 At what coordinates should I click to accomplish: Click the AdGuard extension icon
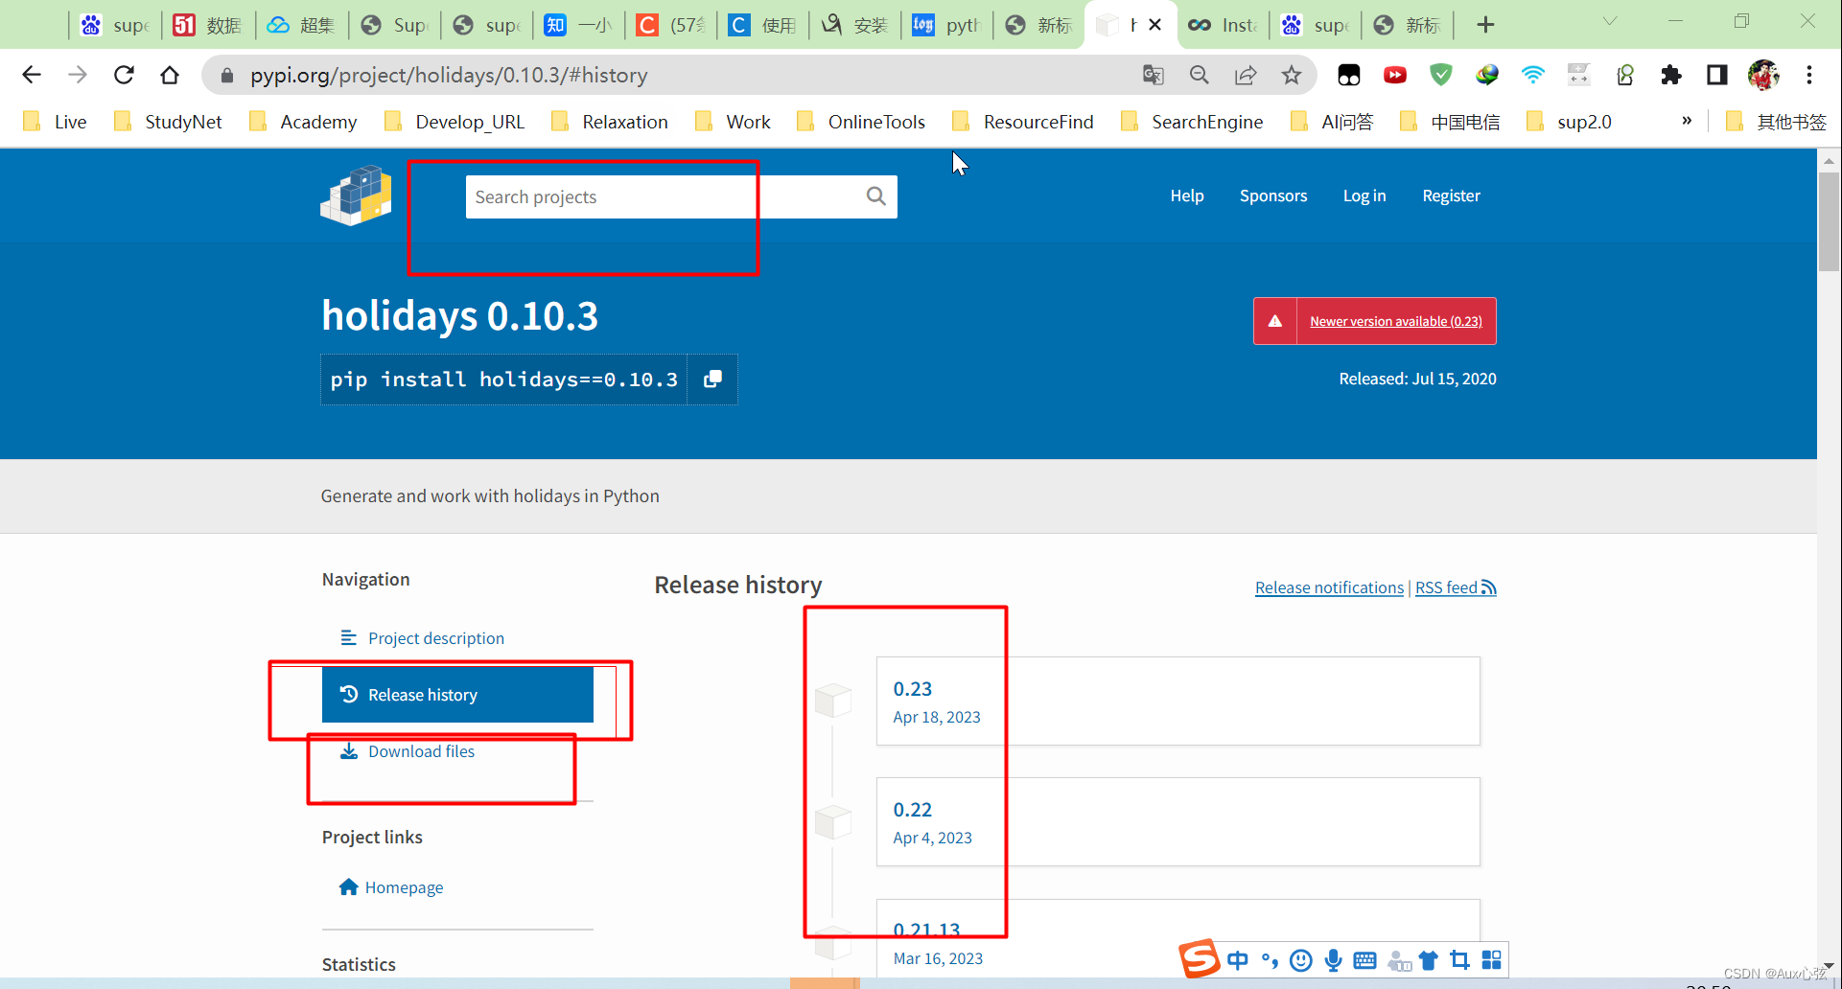point(1440,75)
